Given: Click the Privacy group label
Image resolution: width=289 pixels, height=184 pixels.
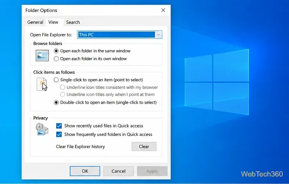Looking at the screenshot, I should [x=41, y=118].
